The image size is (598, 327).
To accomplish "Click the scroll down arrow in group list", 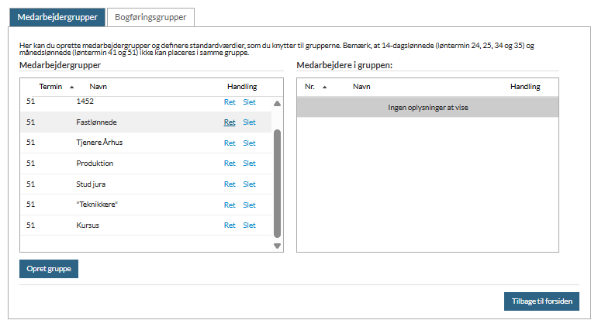I will 277,246.
